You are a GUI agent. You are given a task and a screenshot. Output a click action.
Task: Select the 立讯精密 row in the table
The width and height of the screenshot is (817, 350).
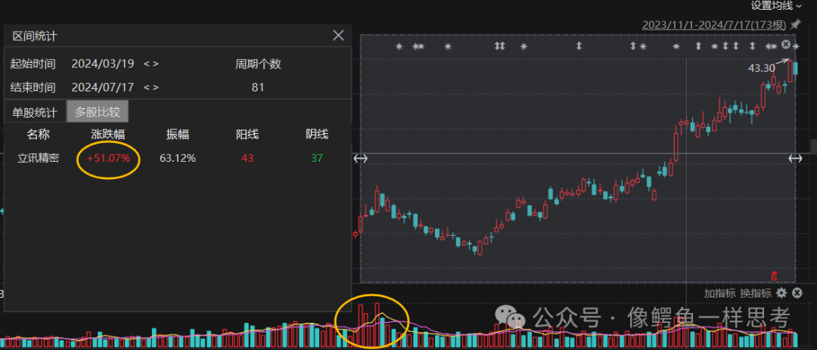click(177, 158)
